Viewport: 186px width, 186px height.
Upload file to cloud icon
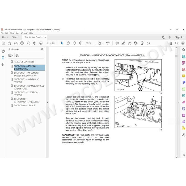(x=16, y=43)
